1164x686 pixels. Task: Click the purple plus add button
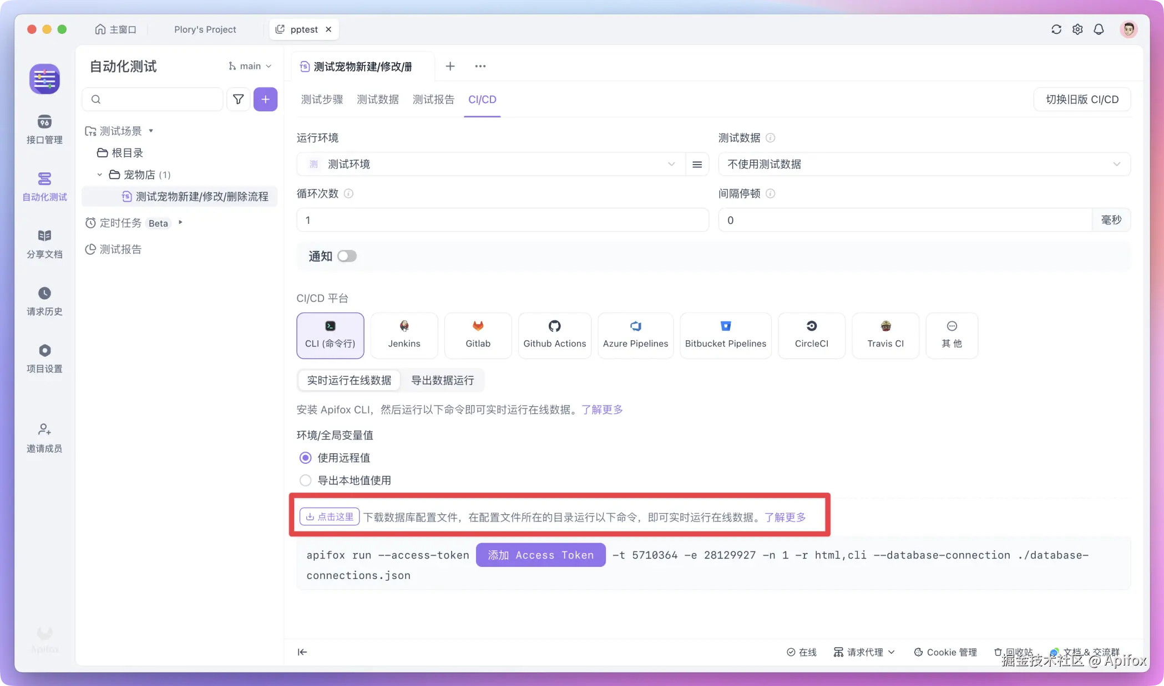point(265,99)
